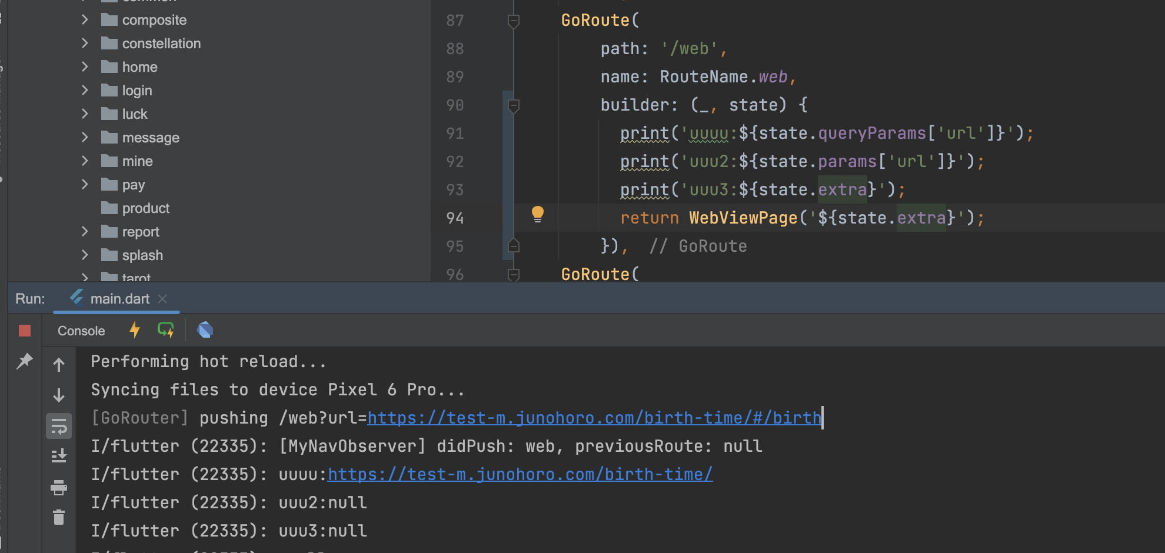The image size is (1165, 553).
Task: Collapse the GoRoute fold at line 87
Action: click(x=514, y=19)
